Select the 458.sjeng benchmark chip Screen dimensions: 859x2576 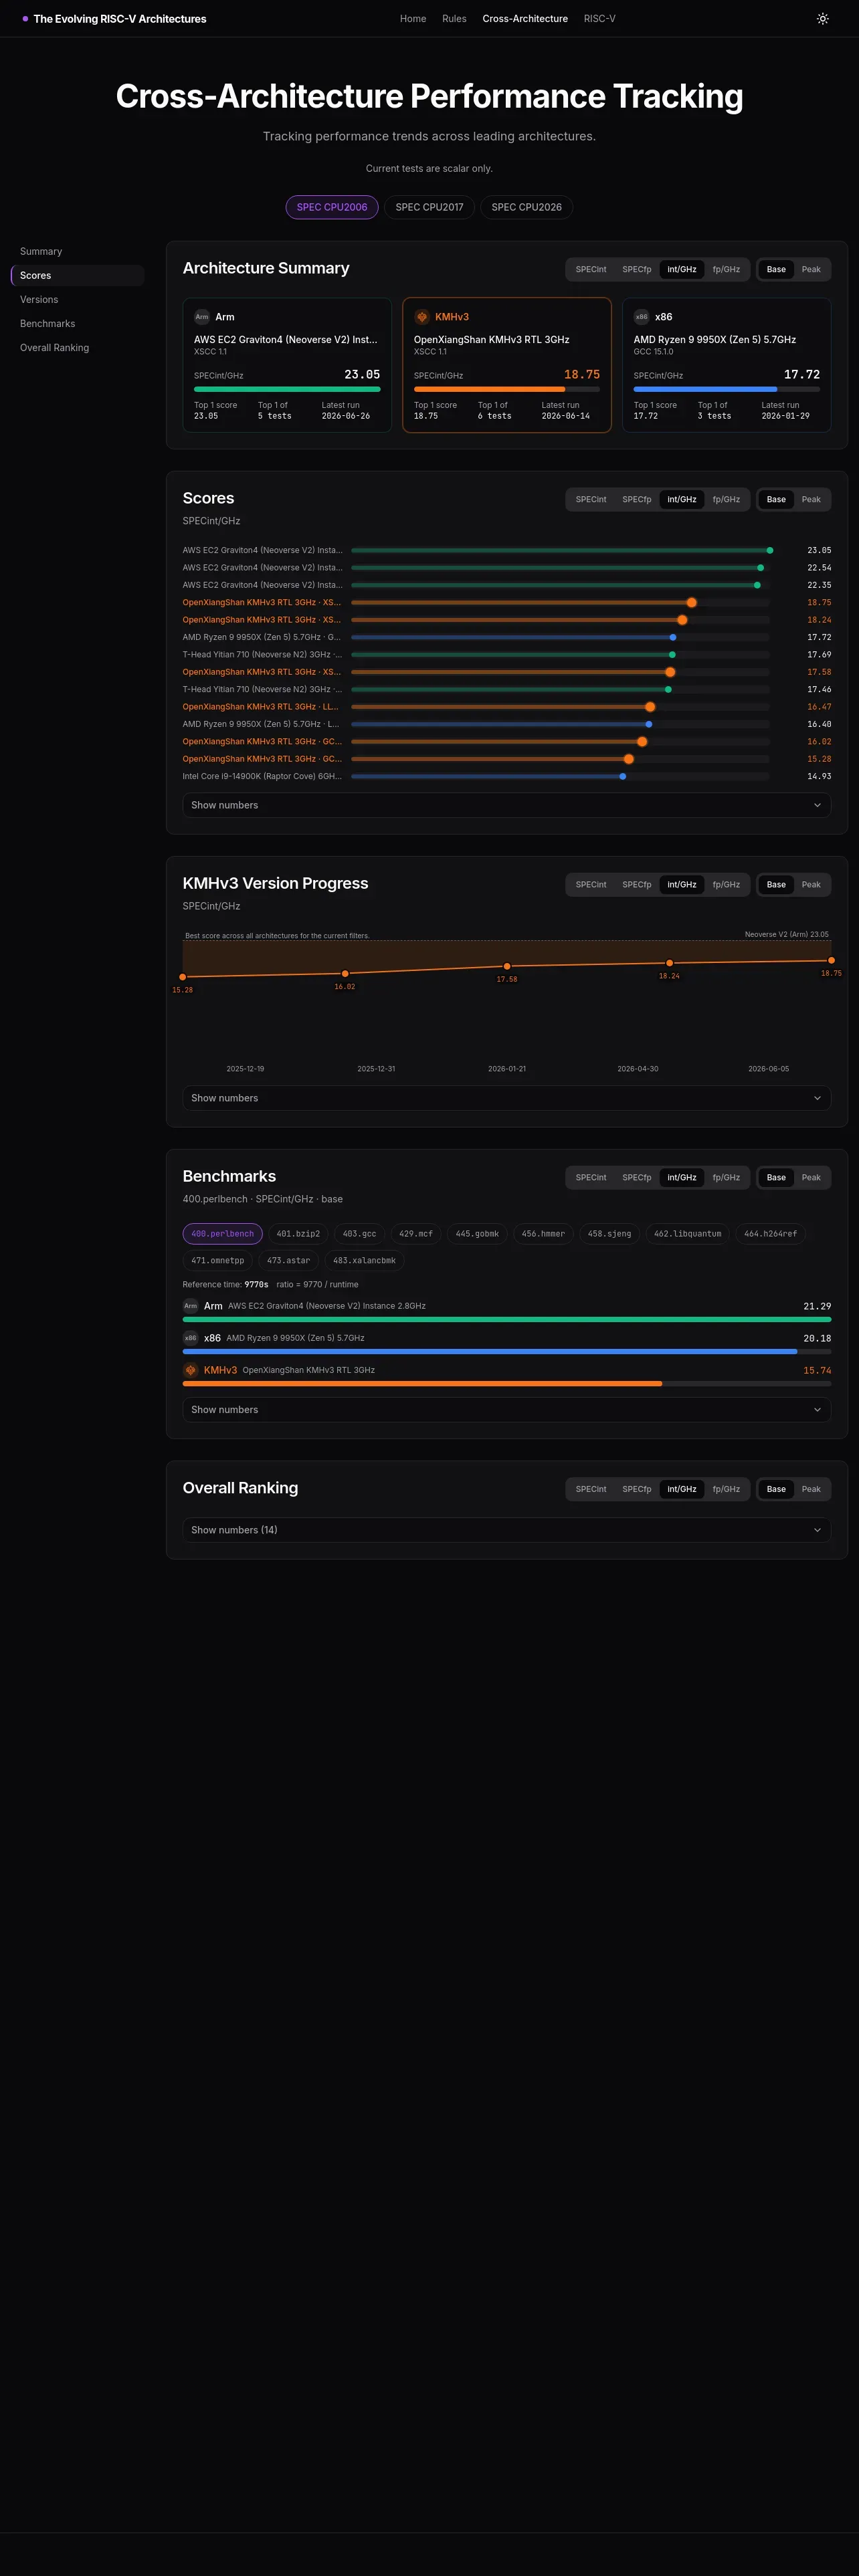pos(609,1234)
